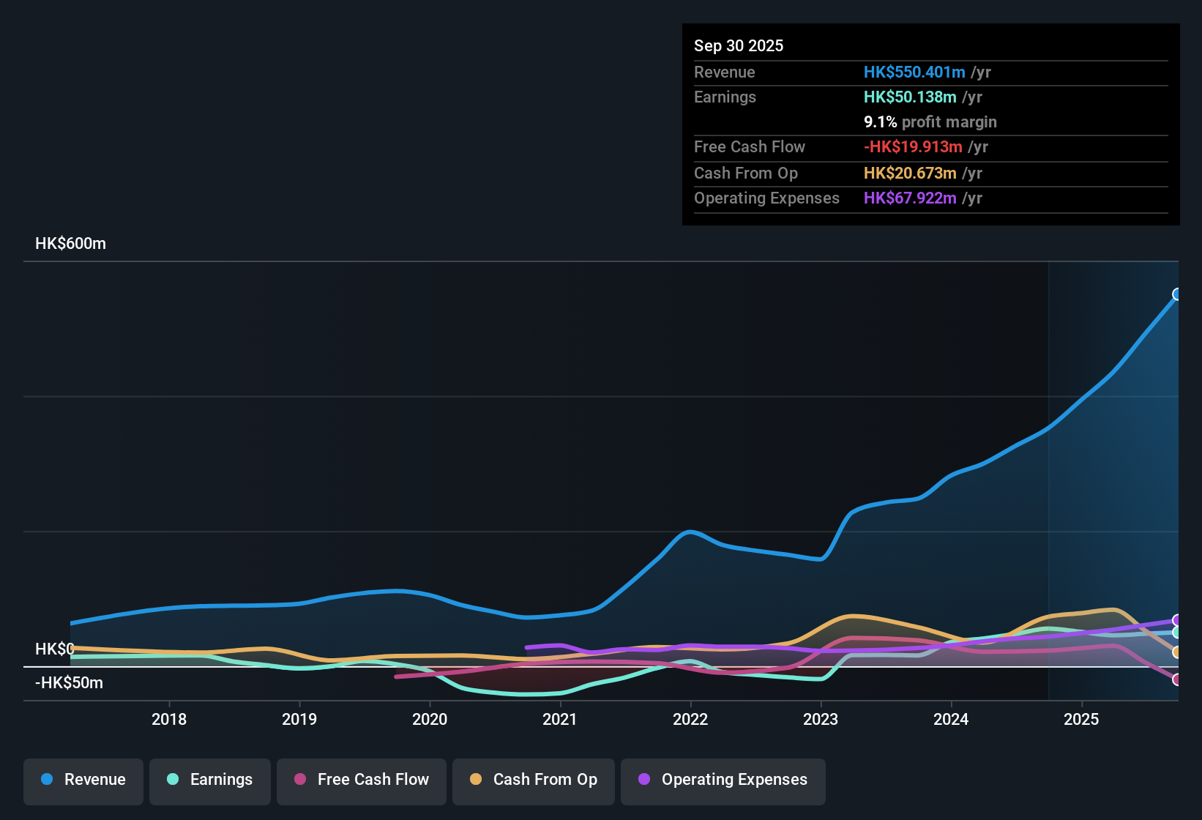Viewport: 1202px width, 820px height.
Task: Click the HK$550.401m Revenue value
Action: [x=914, y=72]
